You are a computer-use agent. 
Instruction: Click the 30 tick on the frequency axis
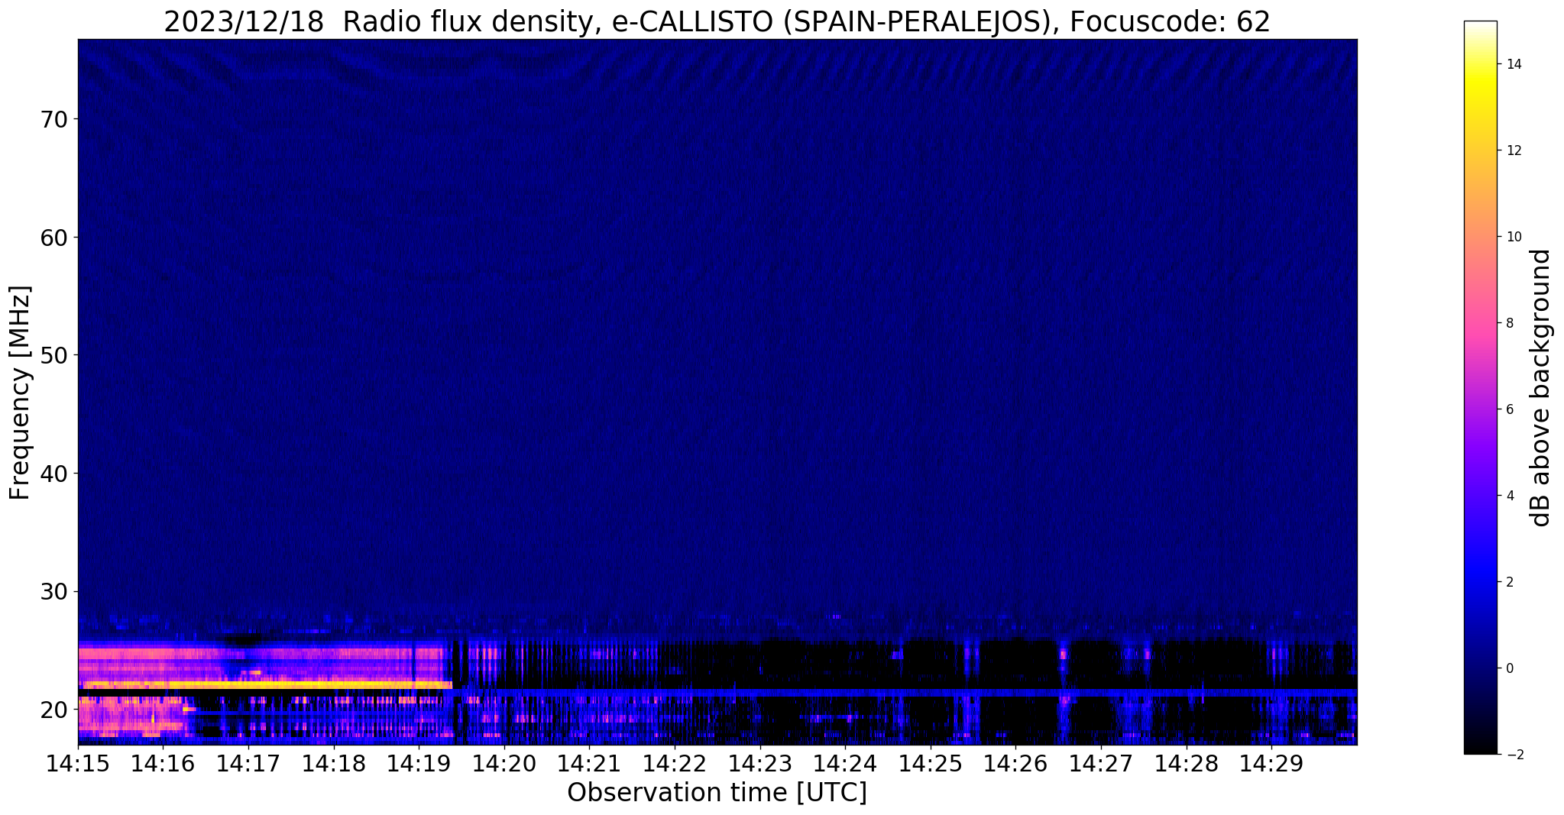[53, 591]
